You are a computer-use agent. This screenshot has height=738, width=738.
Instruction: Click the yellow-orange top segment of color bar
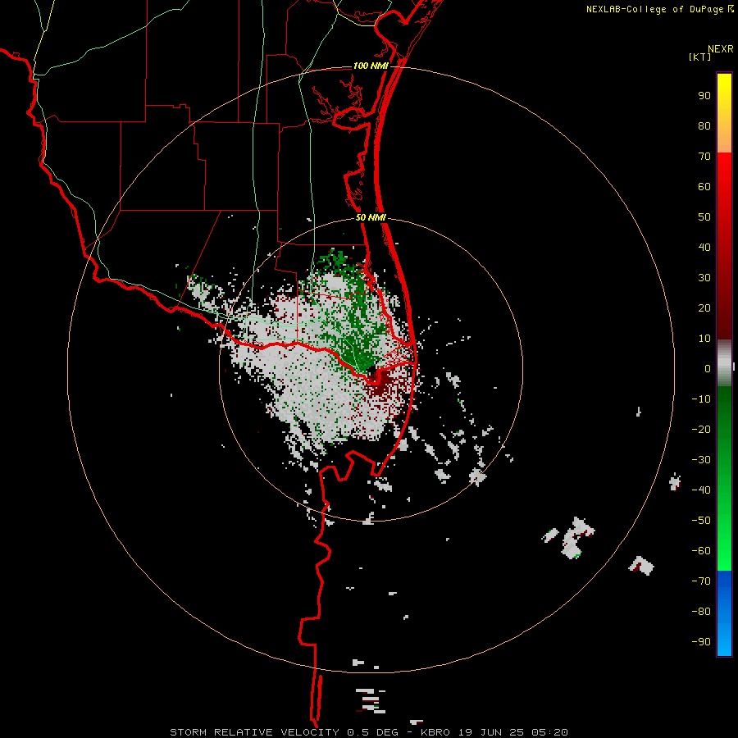724,113
